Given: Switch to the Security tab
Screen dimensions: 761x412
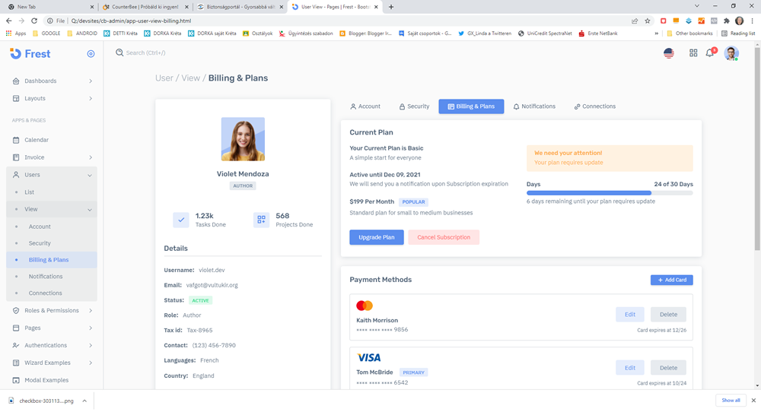Looking at the screenshot, I should [x=414, y=106].
